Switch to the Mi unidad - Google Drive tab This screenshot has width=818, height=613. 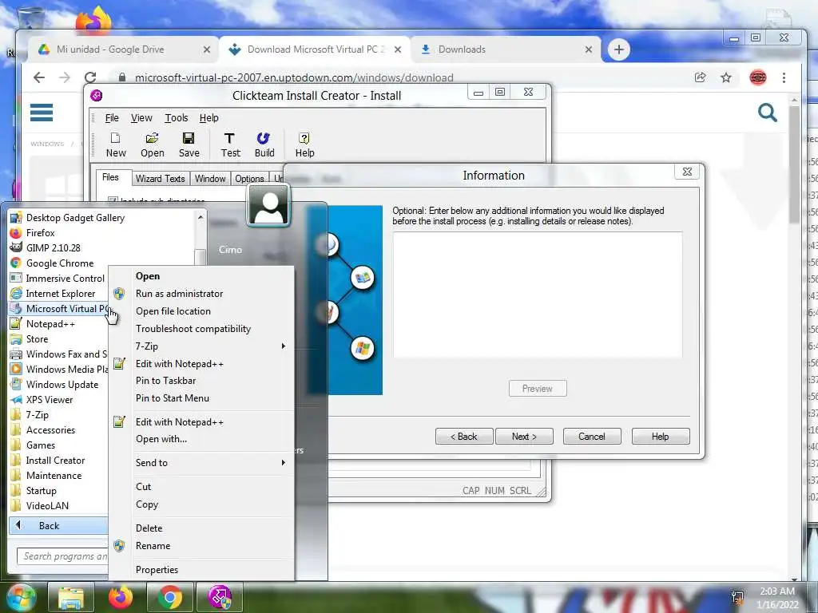[124, 49]
